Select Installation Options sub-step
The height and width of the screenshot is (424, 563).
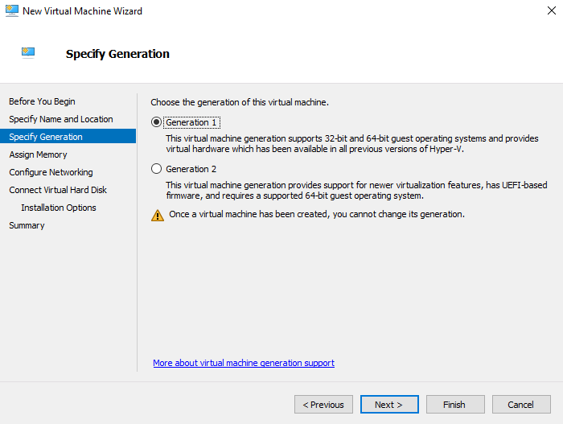pos(59,208)
